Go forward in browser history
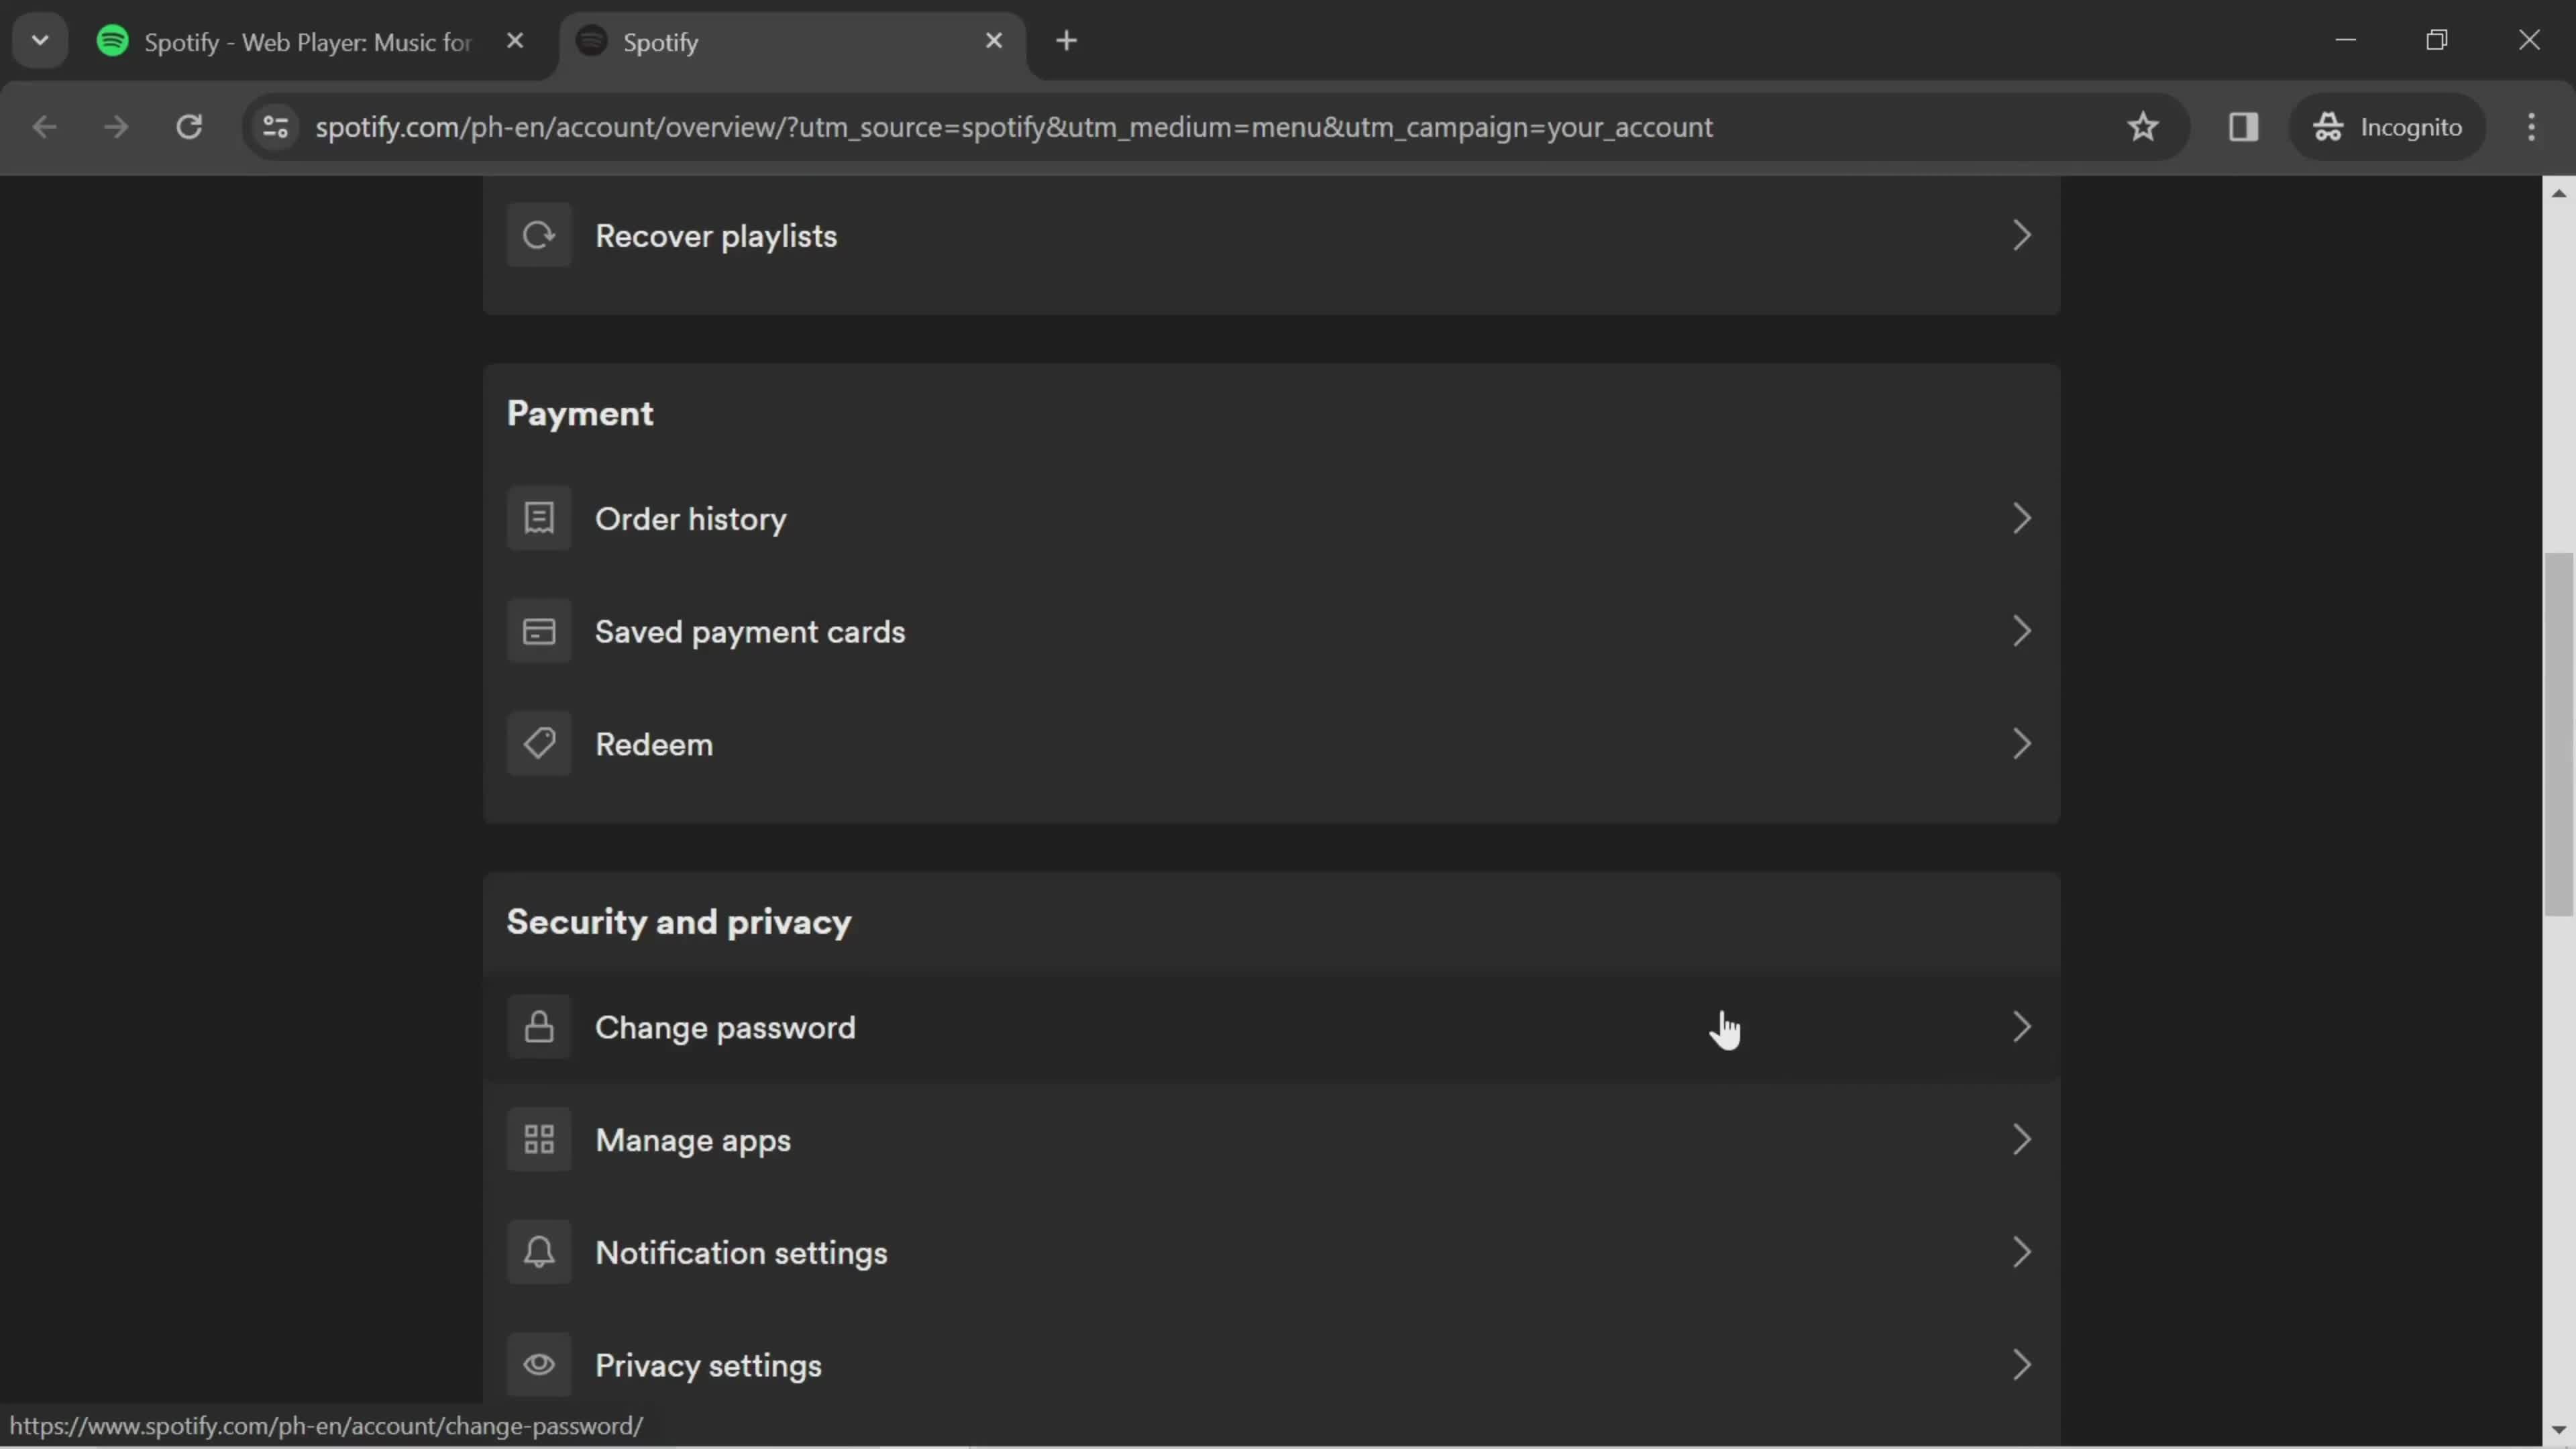The height and width of the screenshot is (1449, 2576). (116, 127)
